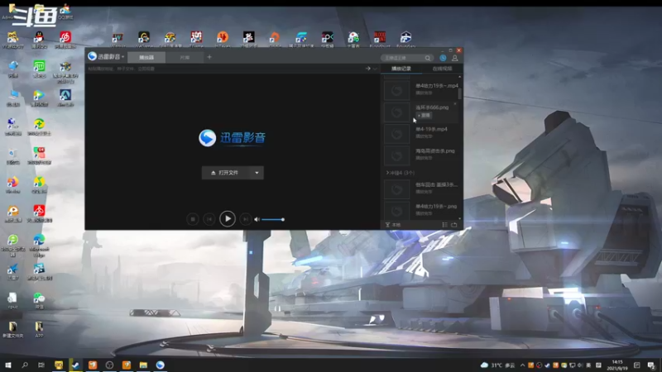Play the 连环杀666.png entry's play button
This screenshot has height=372, width=662.
[x=424, y=115]
